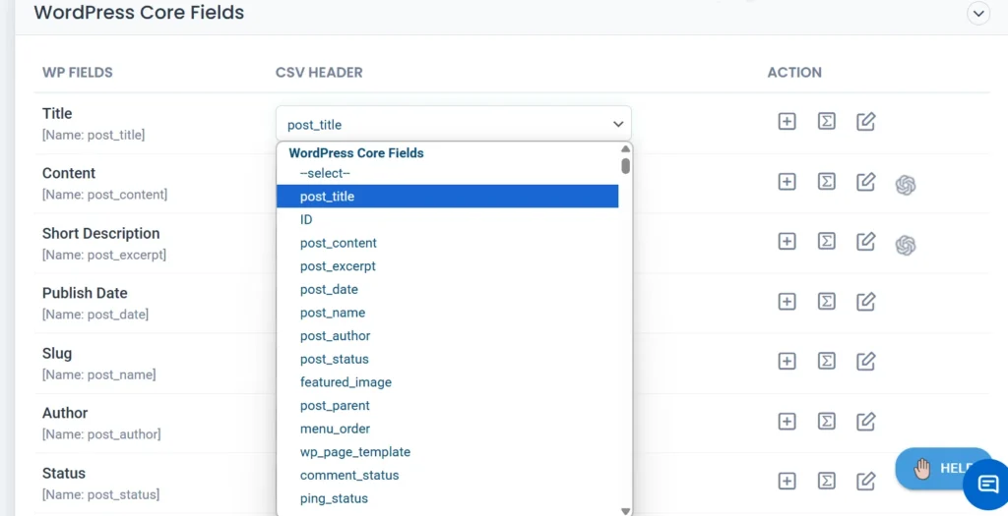Screen dimensions: 1008x516
Task: Click the edit pencil icon for Author
Action: 866,422
